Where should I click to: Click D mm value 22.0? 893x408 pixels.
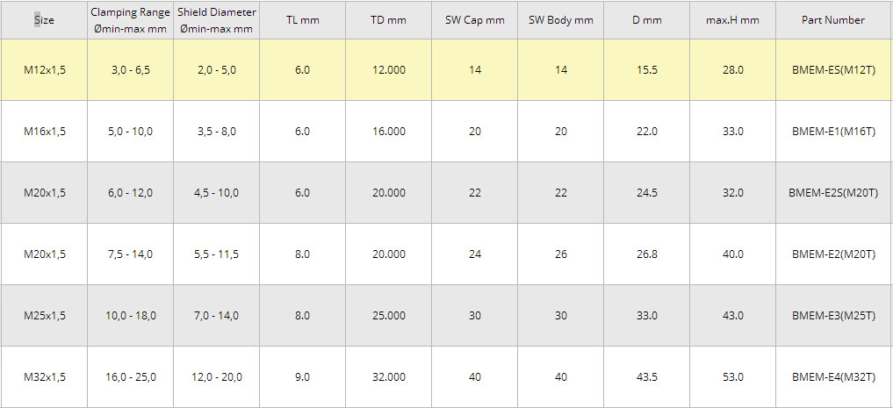[x=647, y=132]
